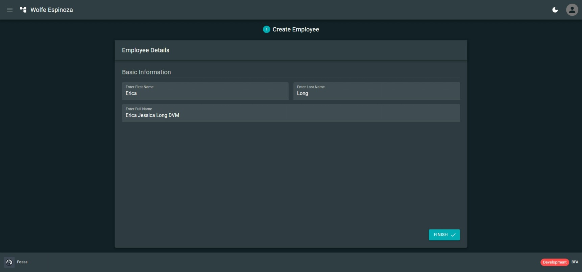
Task: Focus the Last Name field containing Long
Action: (x=376, y=93)
